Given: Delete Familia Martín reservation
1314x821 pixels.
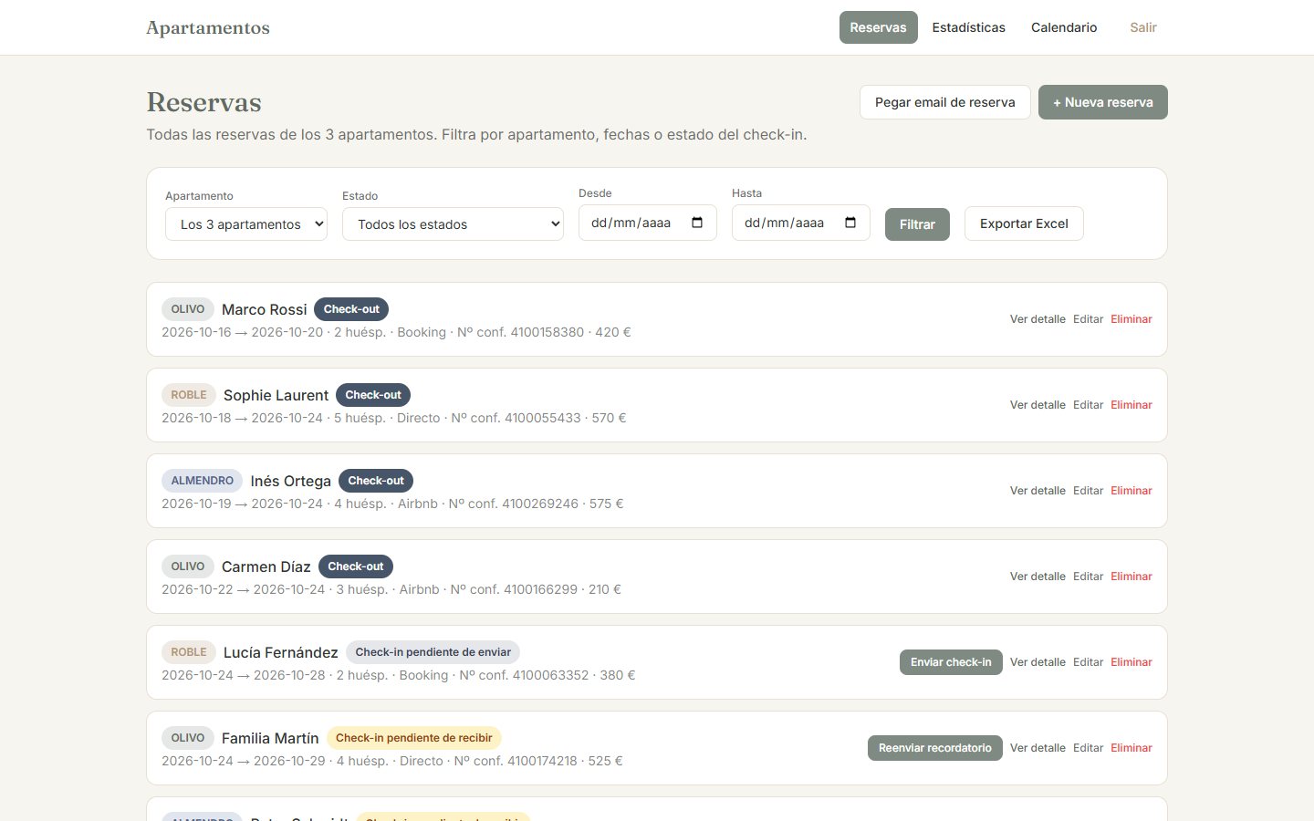Looking at the screenshot, I should 1131,748.
